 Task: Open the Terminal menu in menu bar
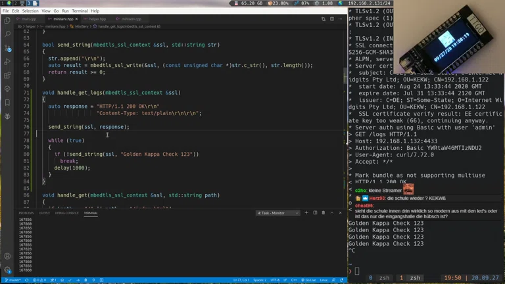click(80, 11)
